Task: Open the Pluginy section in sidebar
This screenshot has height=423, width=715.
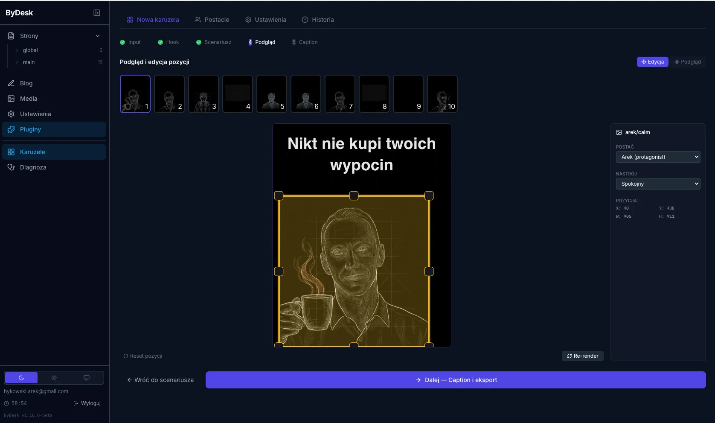Action: [x=30, y=129]
